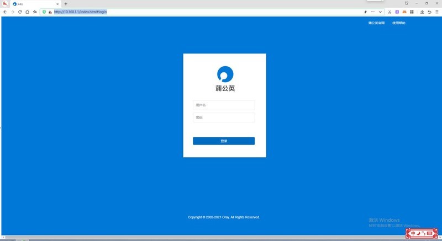Click the skin shirt icon in title bar
The image size is (442, 241).
tap(407, 3)
